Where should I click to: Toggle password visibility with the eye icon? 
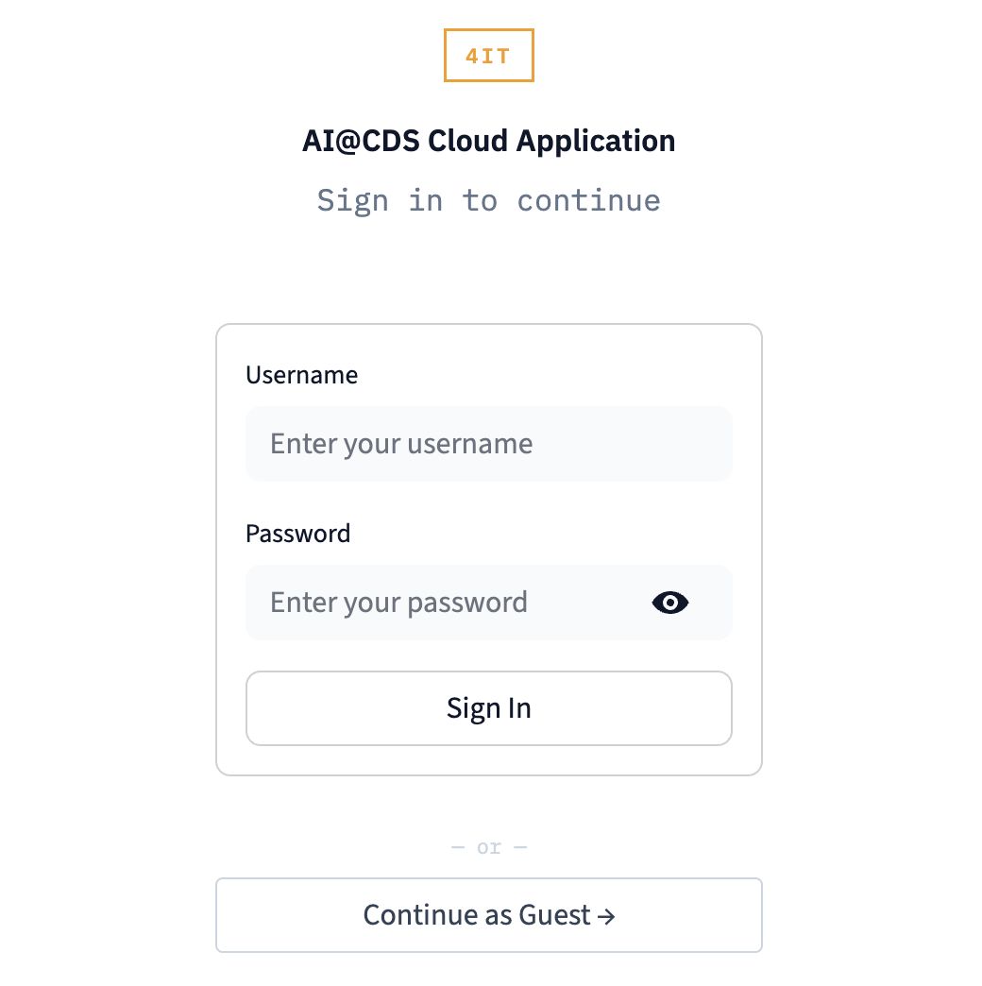click(x=670, y=603)
